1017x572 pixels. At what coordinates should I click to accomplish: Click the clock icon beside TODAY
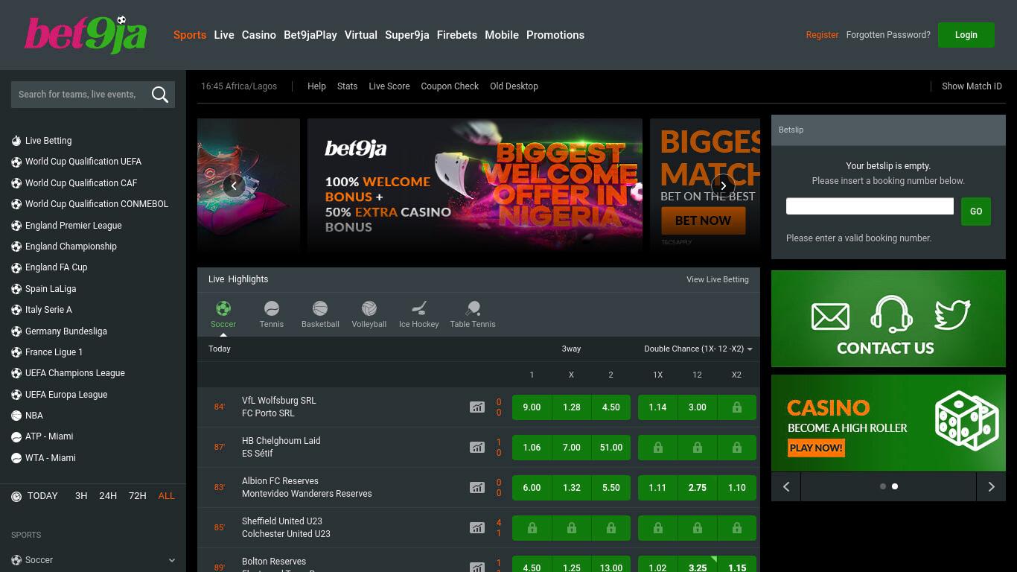[x=16, y=496]
